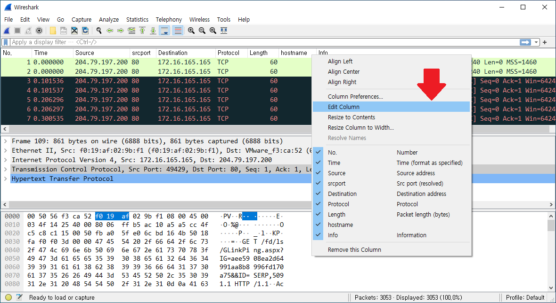This screenshot has height=303, width=556.
Task: Open the Capture menu
Action: (x=82, y=19)
